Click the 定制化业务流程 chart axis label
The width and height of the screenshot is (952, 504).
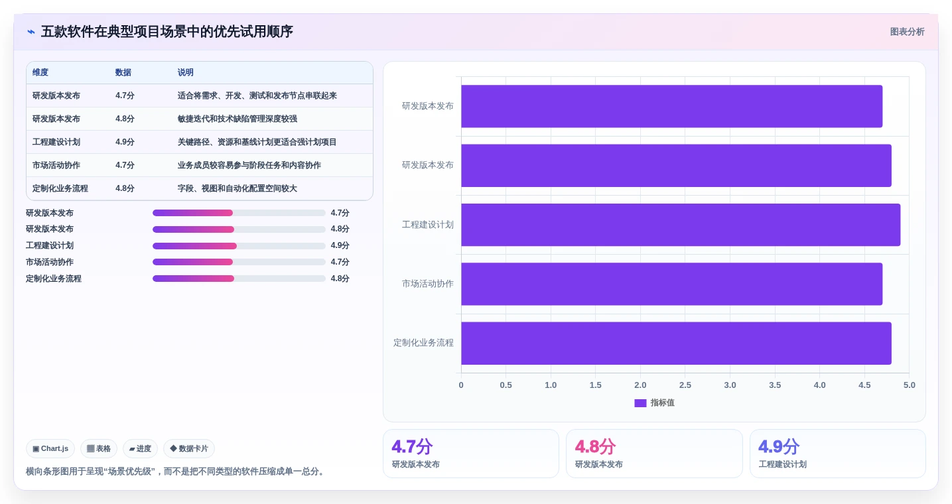424,343
